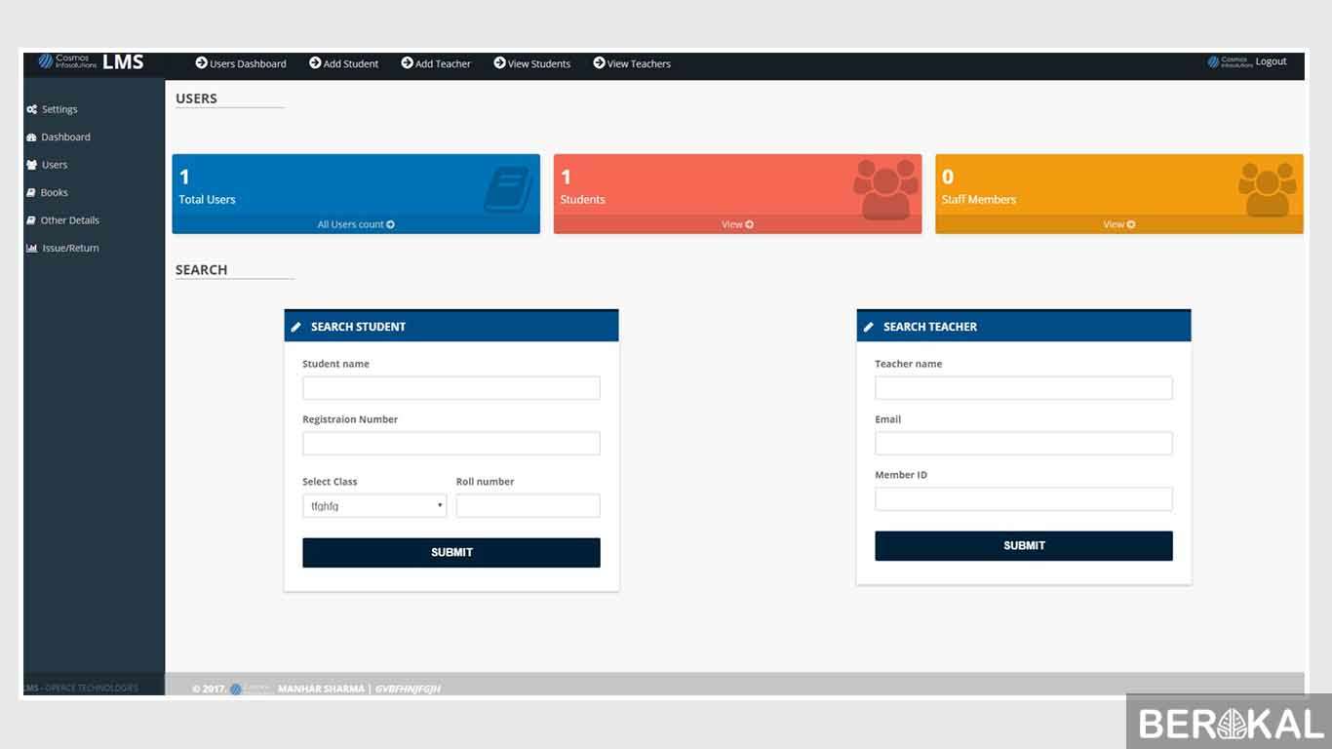Click the book icon on Total Users card
This screenshot has width=1332, height=749.
click(507, 189)
